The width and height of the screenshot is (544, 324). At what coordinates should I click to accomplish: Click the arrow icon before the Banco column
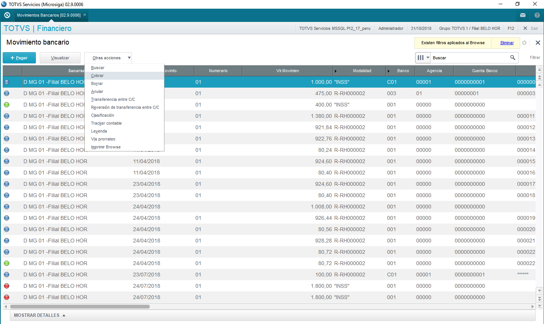point(389,71)
